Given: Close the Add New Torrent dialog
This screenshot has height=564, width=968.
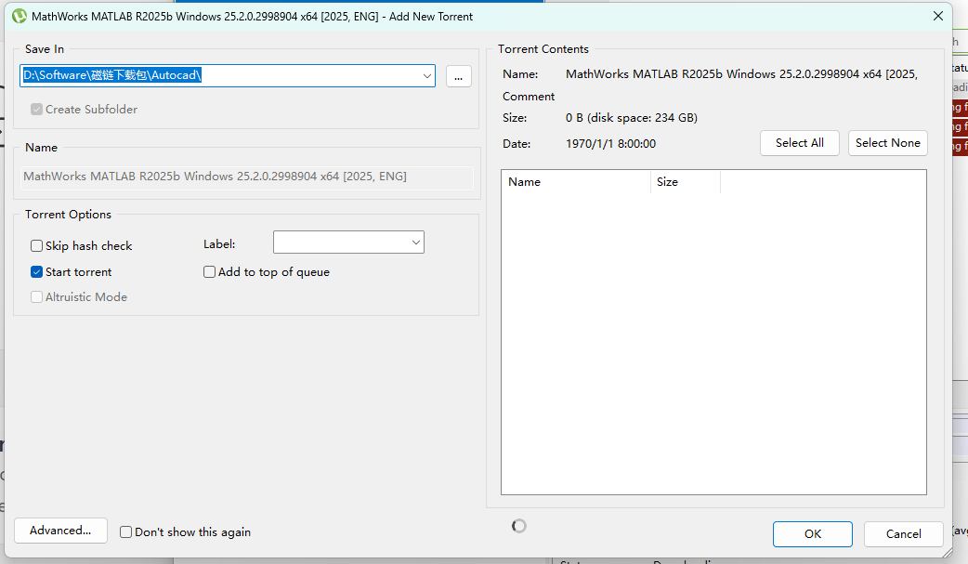Looking at the screenshot, I should click(x=937, y=16).
